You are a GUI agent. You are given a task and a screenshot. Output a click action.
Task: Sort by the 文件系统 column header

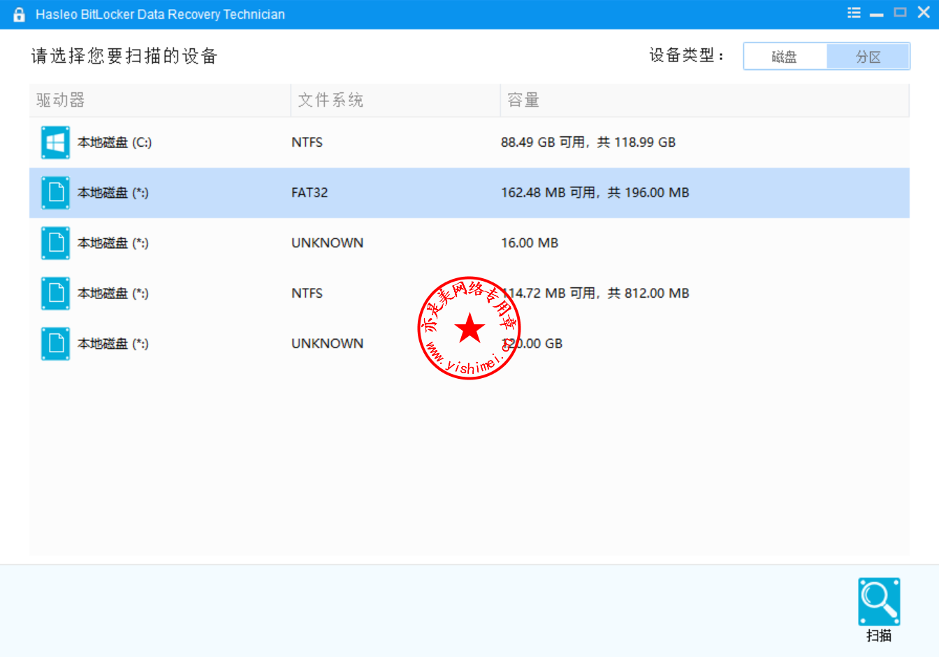330,101
